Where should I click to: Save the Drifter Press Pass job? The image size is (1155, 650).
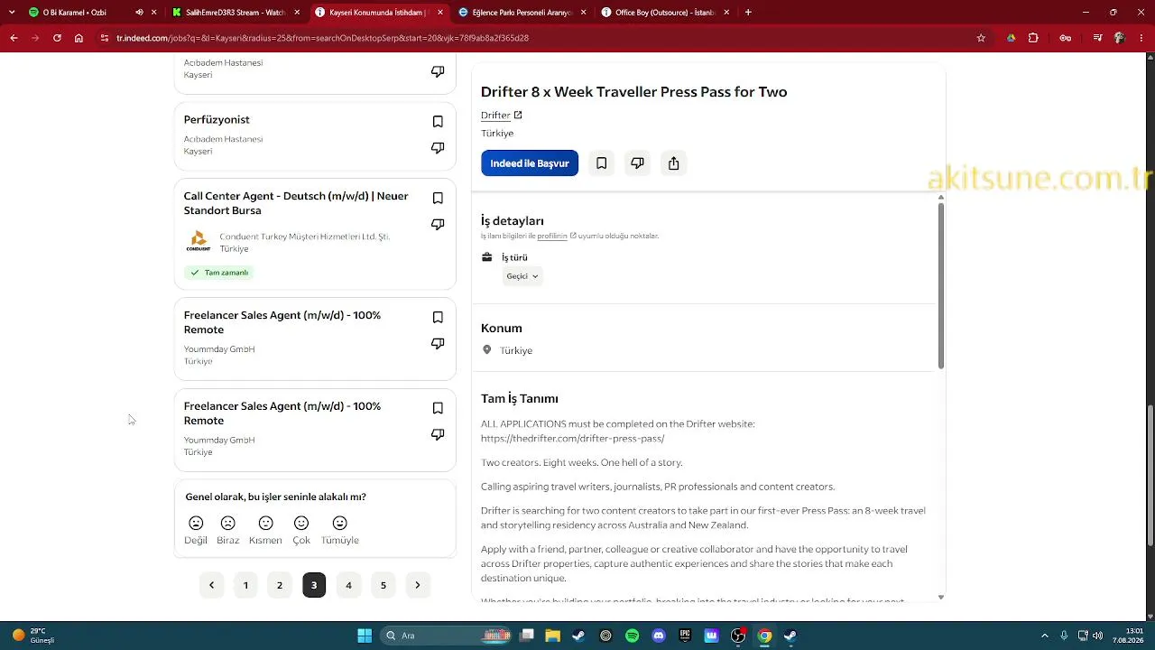point(601,163)
